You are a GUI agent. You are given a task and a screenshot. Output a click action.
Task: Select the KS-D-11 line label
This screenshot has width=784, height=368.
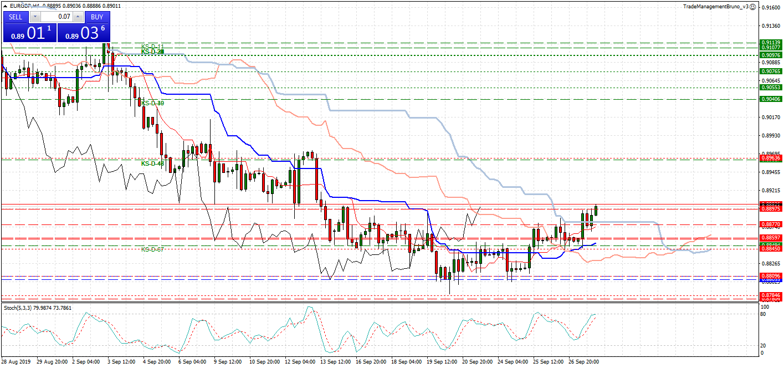(152, 46)
